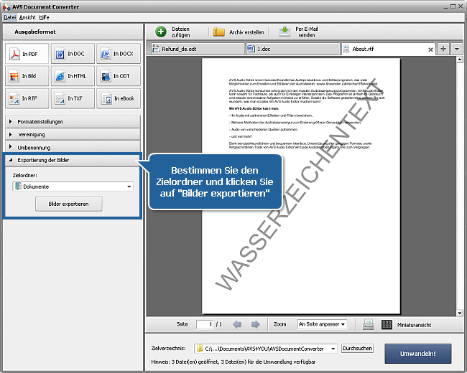Select the In PDF output format
The width and height of the screenshot is (467, 373).
coord(27,54)
